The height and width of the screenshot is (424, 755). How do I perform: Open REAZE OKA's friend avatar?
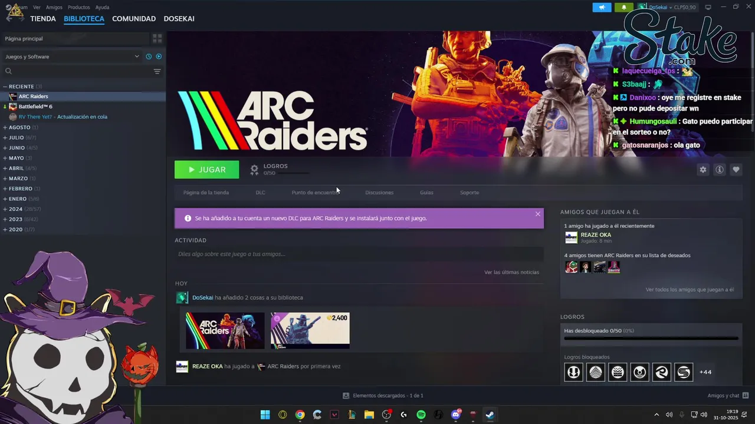point(571,237)
